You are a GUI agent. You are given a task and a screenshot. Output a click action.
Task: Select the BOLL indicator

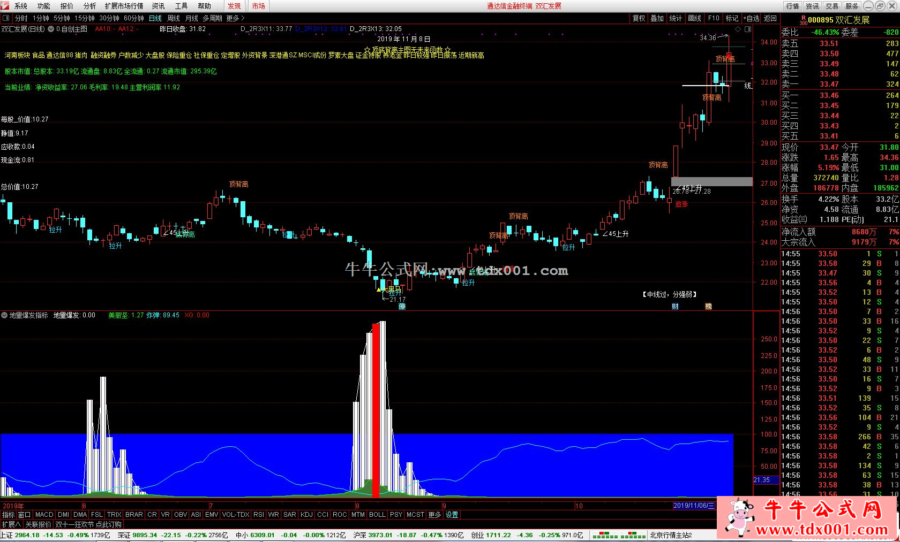(x=377, y=515)
